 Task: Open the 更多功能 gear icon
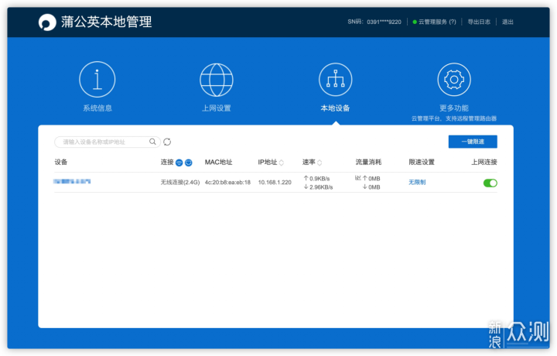click(x=454, y=80)
